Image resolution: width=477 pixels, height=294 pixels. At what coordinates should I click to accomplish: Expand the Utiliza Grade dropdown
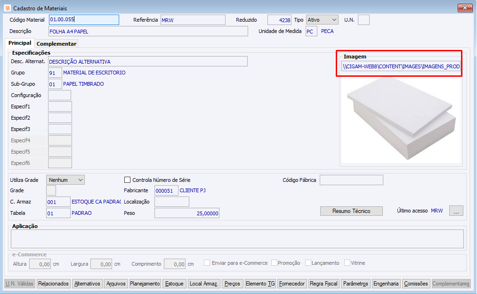[x=65, y=180]
